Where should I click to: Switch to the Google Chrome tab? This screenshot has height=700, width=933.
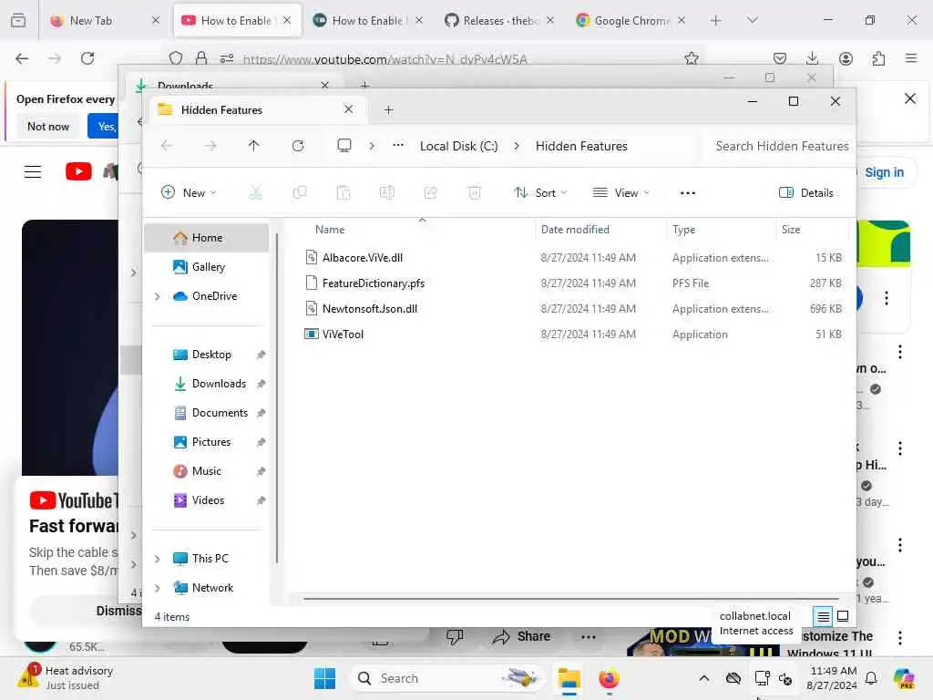click(631, 20)
